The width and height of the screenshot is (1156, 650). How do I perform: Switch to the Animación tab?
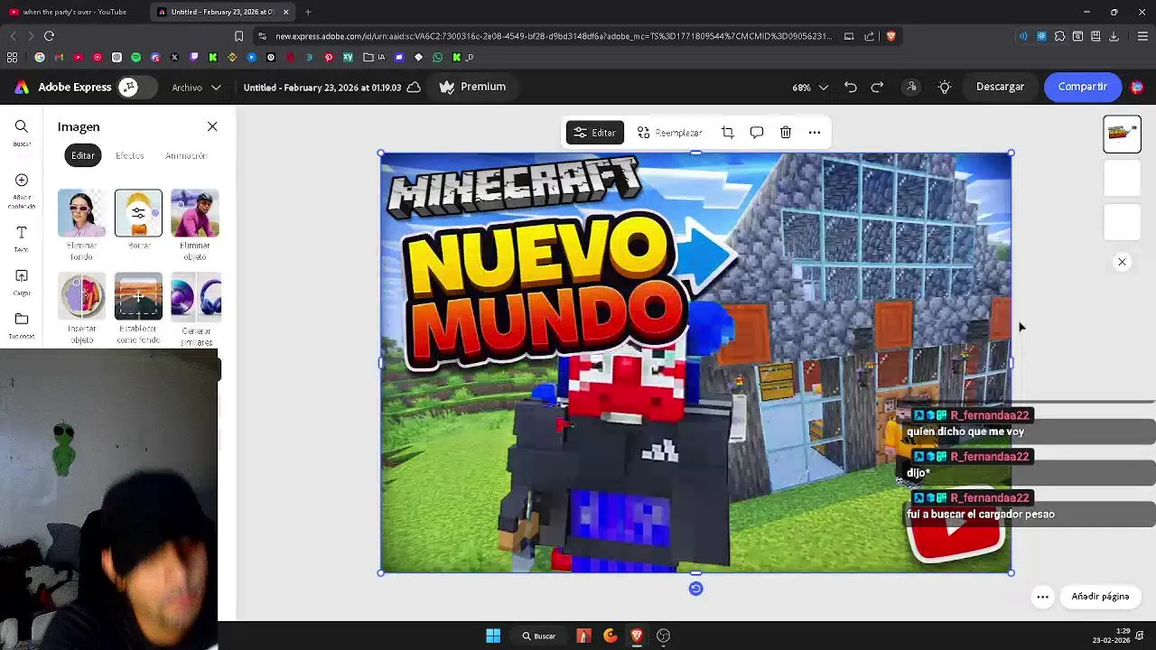[186, 155]
